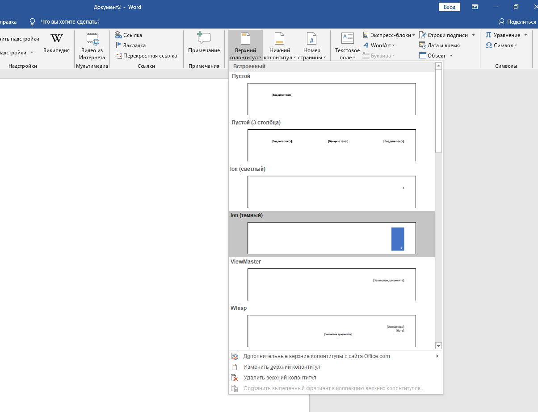This screenshot has width=538, height=412.
Task: Click disabled Сохранить выделенный фрагмент entry
Action: (336, 388)
